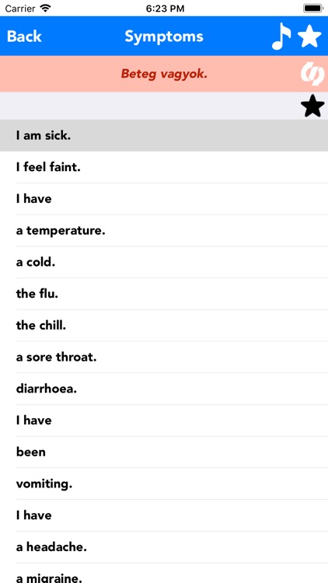Select a headache. phrase
This screenshot has height=583, width=328.
click(x=164, y=547)
